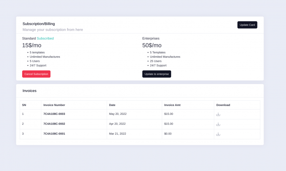This screenshot has width=286, height=171.
Task: Select invoice number 7C4A108C-0001 text
Action: click(x=54, y=134)
